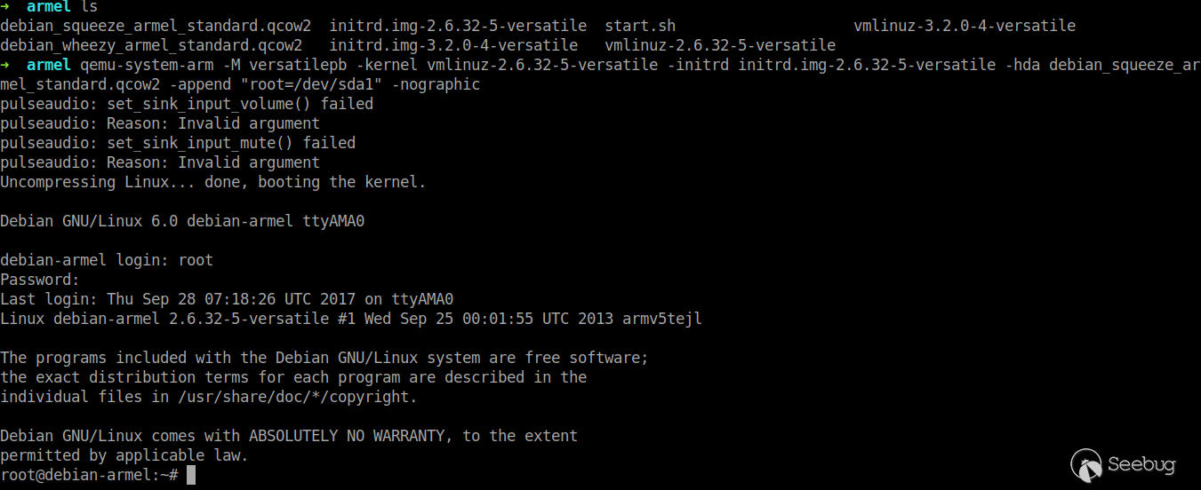
Task: Click the Last login timestamp line
Action: point(227,299)
